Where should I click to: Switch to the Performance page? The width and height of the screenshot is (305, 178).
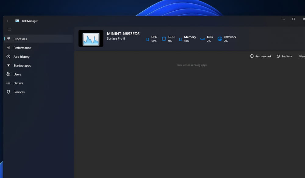(x=22, y=48)
